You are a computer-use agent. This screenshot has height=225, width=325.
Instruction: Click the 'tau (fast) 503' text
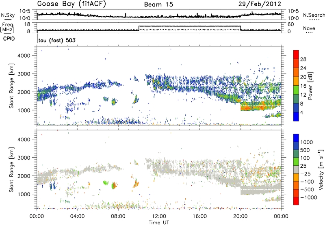(x=57, y=40)
